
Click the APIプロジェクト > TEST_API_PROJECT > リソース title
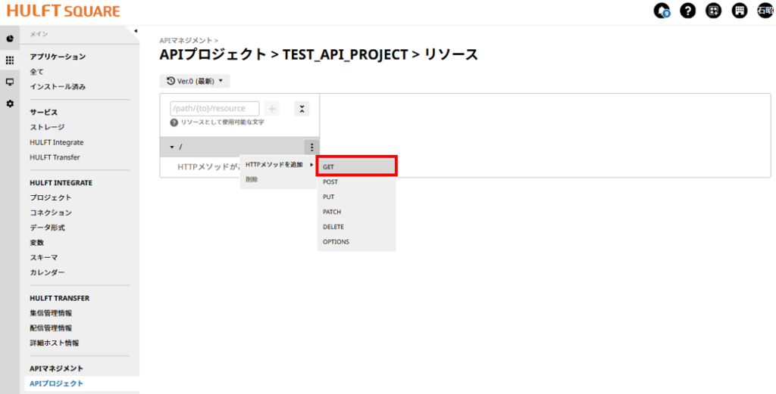319,54
